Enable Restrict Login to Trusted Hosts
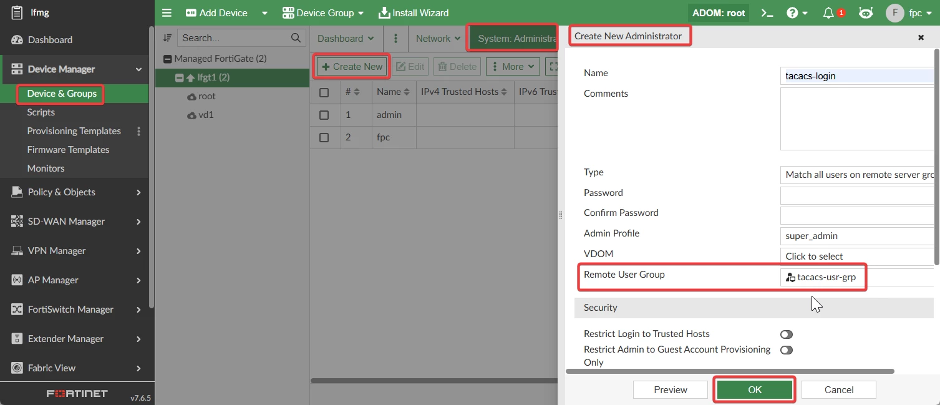 [787, 334]
